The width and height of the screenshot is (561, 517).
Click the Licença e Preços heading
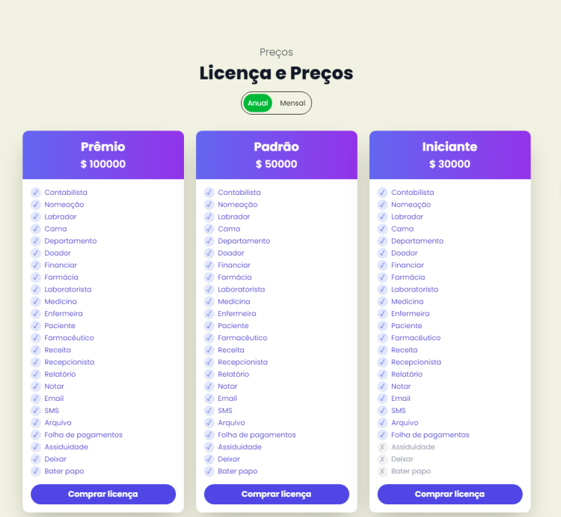276,73
